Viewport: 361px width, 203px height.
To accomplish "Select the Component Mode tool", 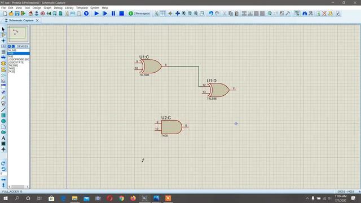I will (3, 35).
